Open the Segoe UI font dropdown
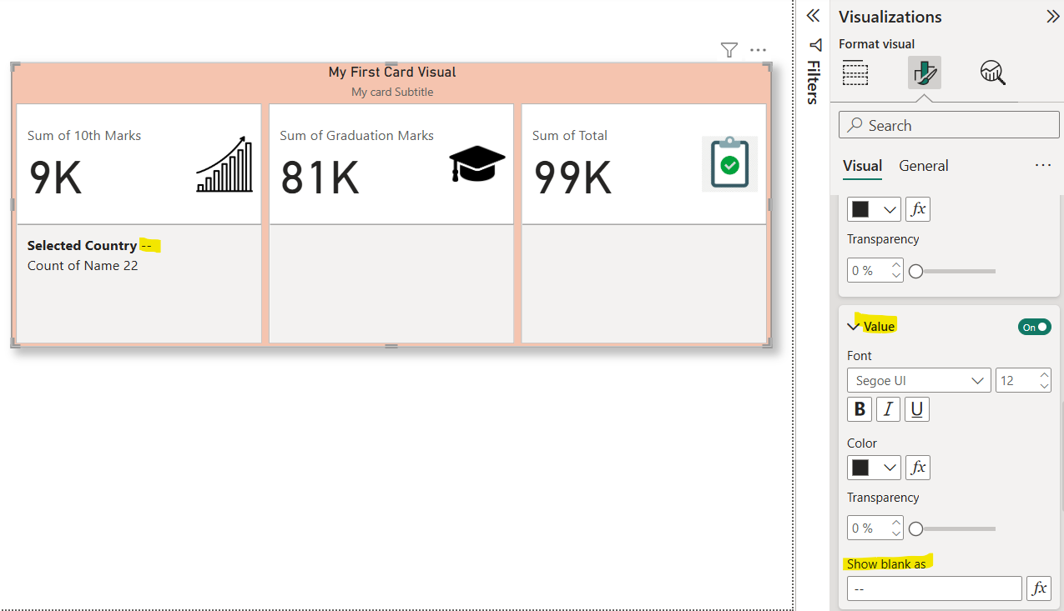Screen dimensions: 1064x611 (x=918, y=380)
